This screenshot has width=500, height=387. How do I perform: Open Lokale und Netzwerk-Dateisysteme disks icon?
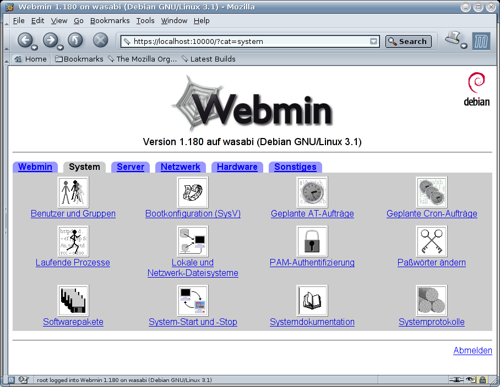coord(193,241)
